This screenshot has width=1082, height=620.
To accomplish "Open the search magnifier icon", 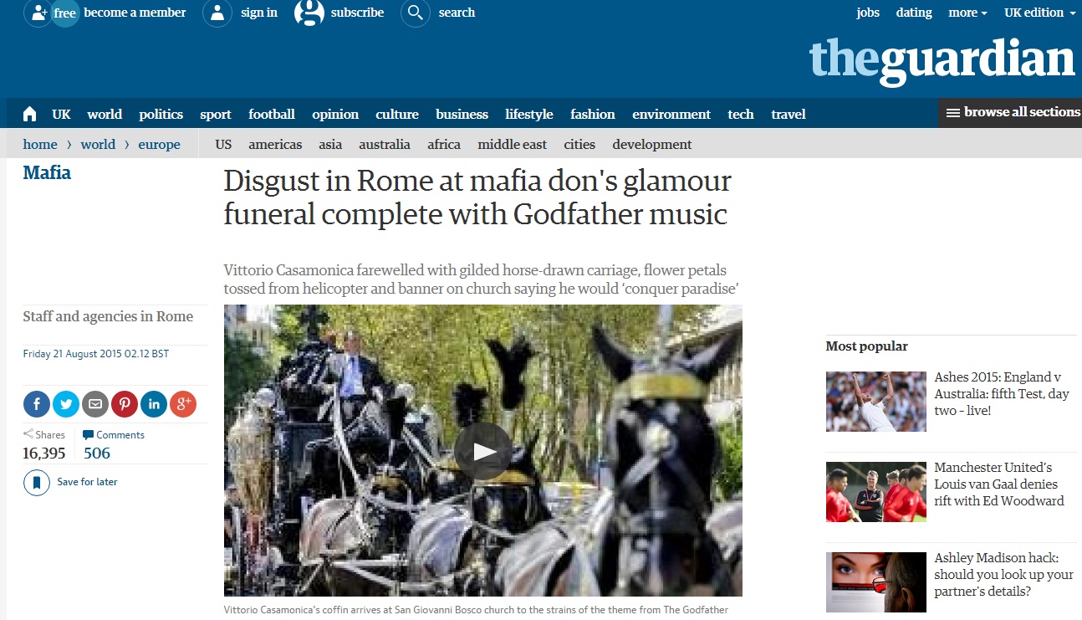I will [416, 13].
